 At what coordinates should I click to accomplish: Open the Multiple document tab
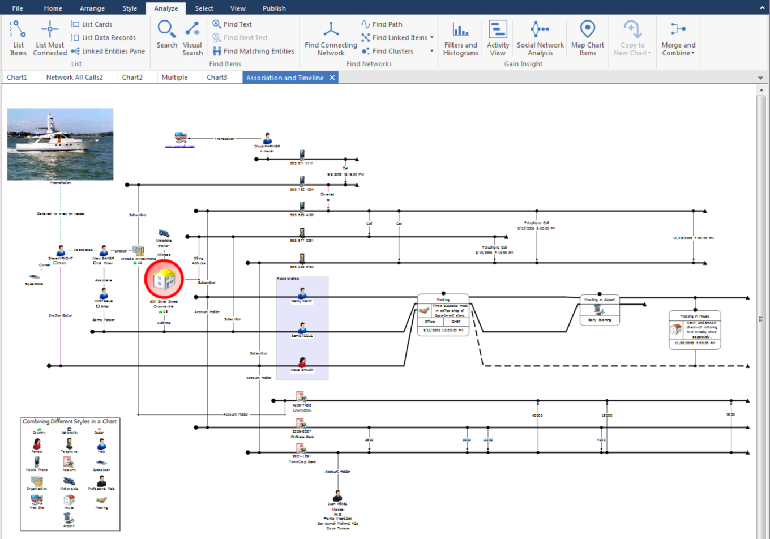pyautogui.click(x=174, y=78)
